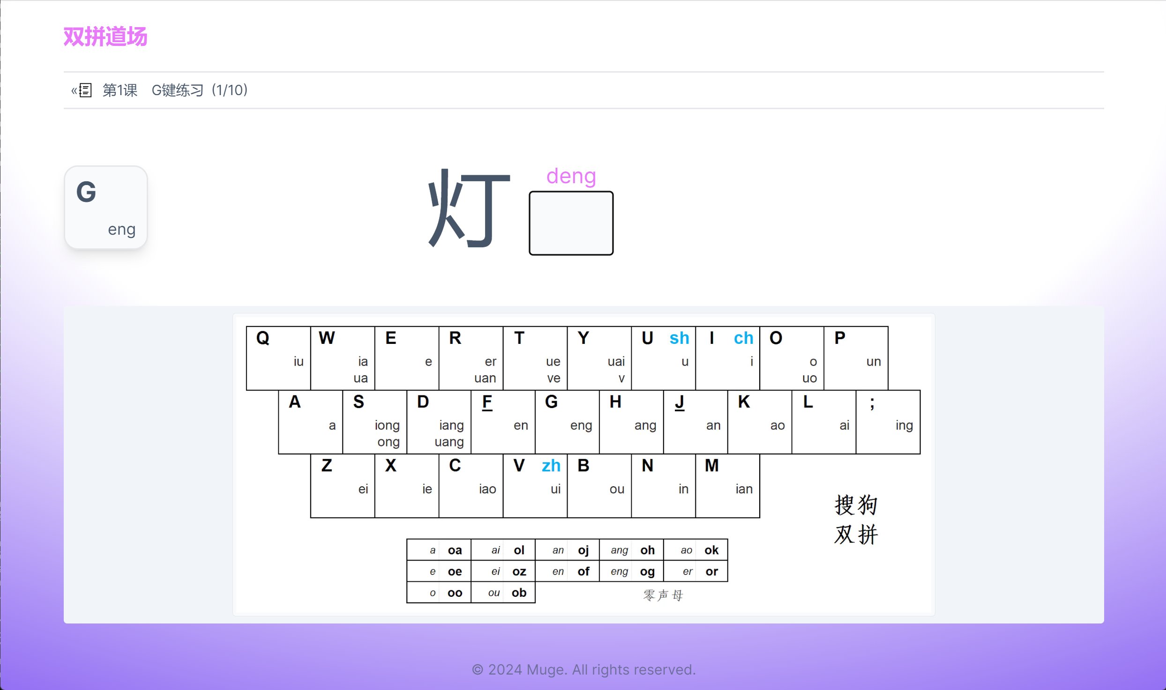Click the U sh key on chart
The height and width of the screenshot is (690, 1166).
663,358
